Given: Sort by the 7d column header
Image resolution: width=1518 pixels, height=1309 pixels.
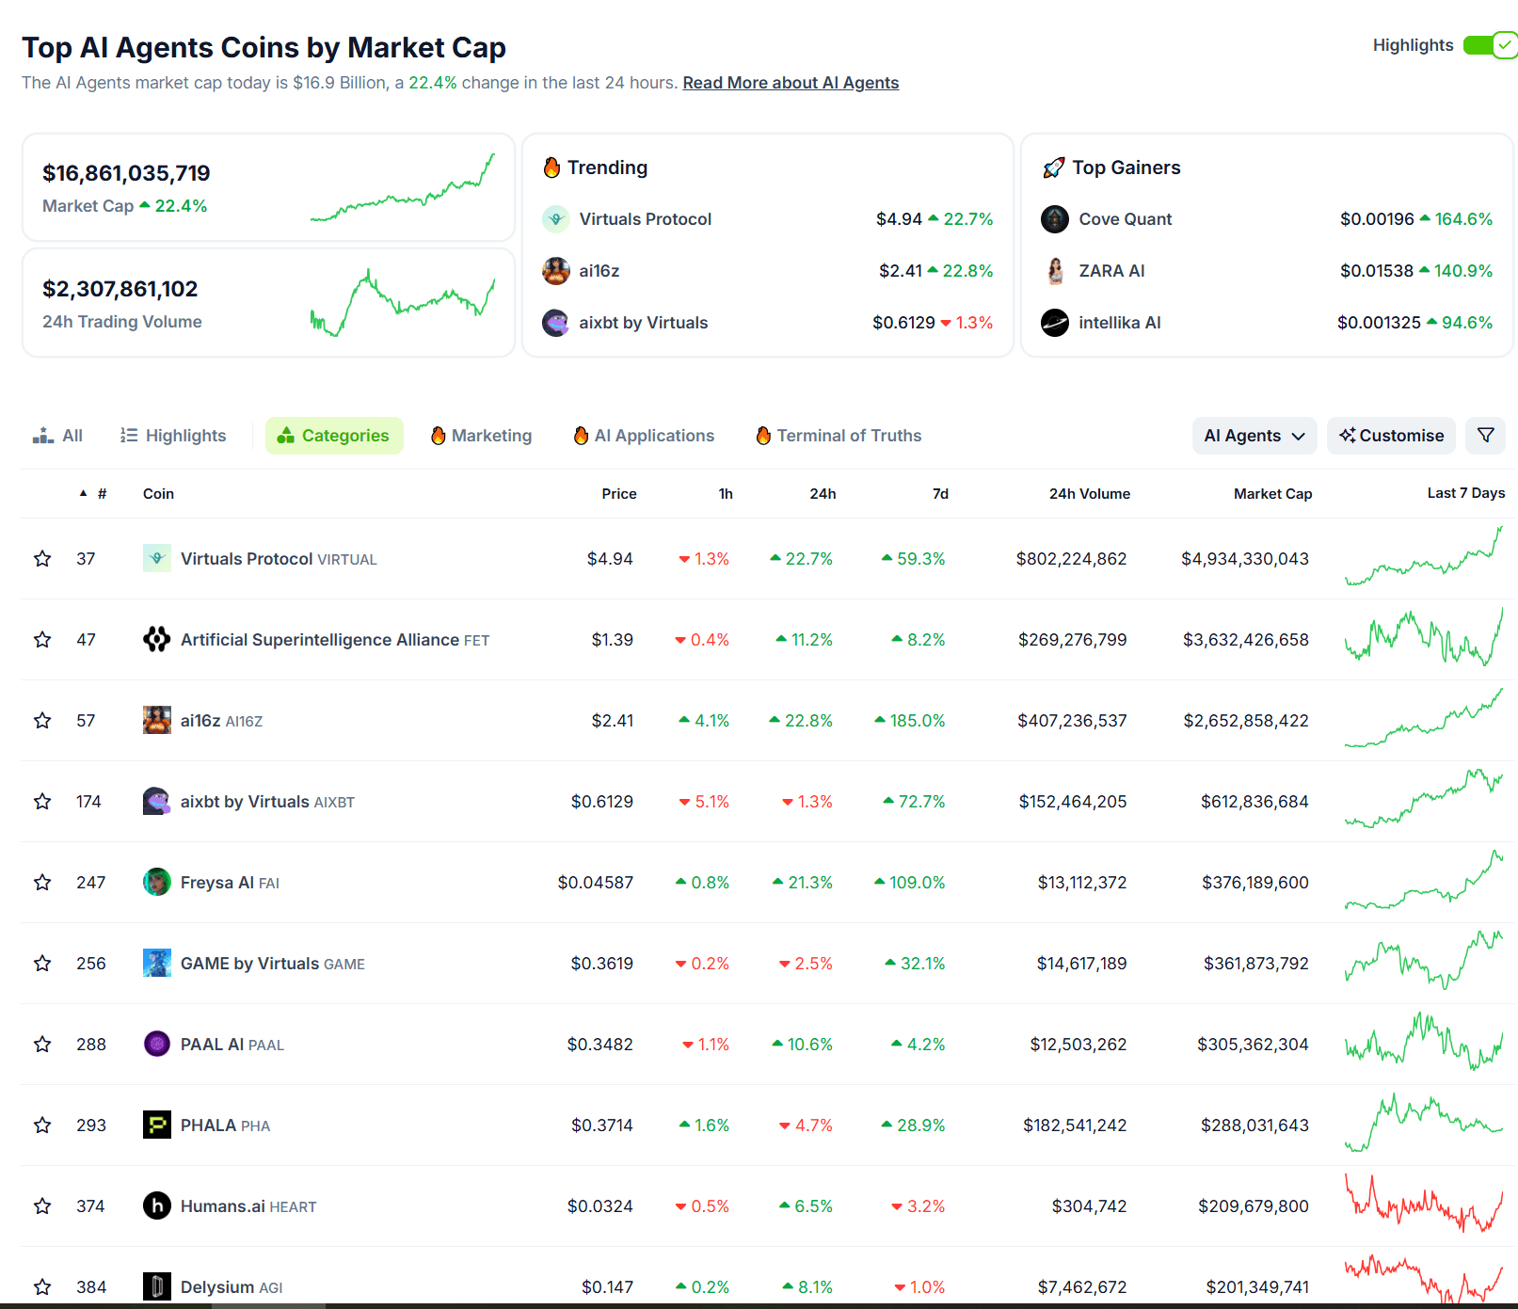Looking at the screenshot, I should [x=940, y=494].
